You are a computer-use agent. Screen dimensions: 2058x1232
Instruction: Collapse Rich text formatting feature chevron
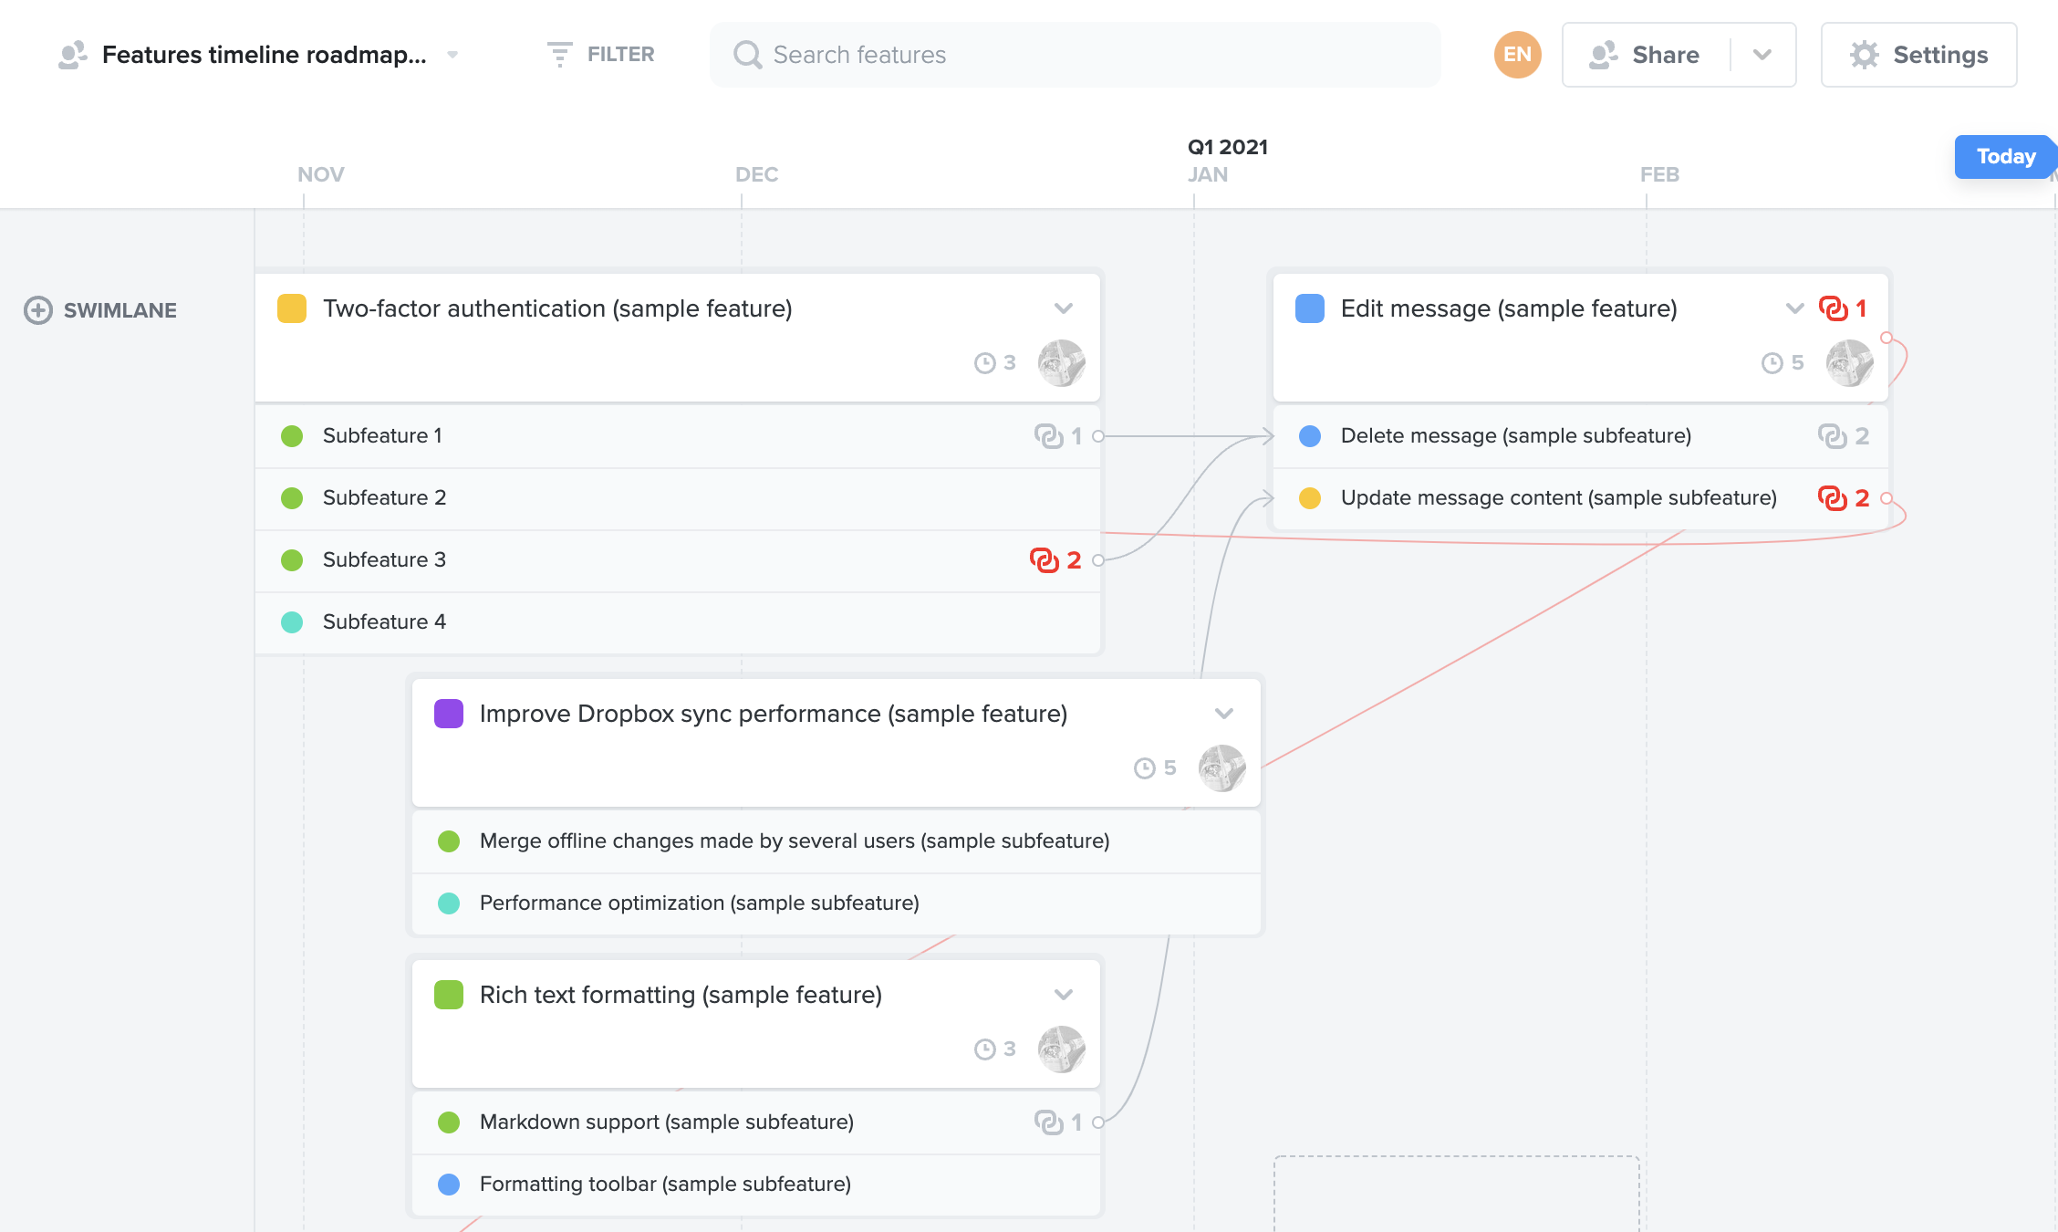point(1063,995)
